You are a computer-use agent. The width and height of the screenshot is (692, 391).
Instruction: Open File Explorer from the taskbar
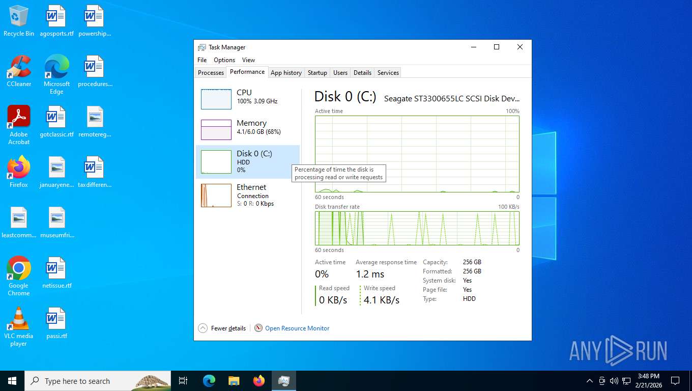234,381
